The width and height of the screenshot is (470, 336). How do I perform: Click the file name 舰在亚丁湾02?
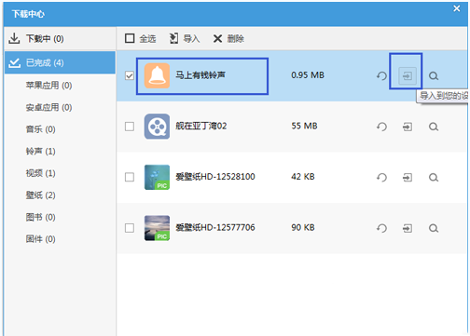(201, 126)
